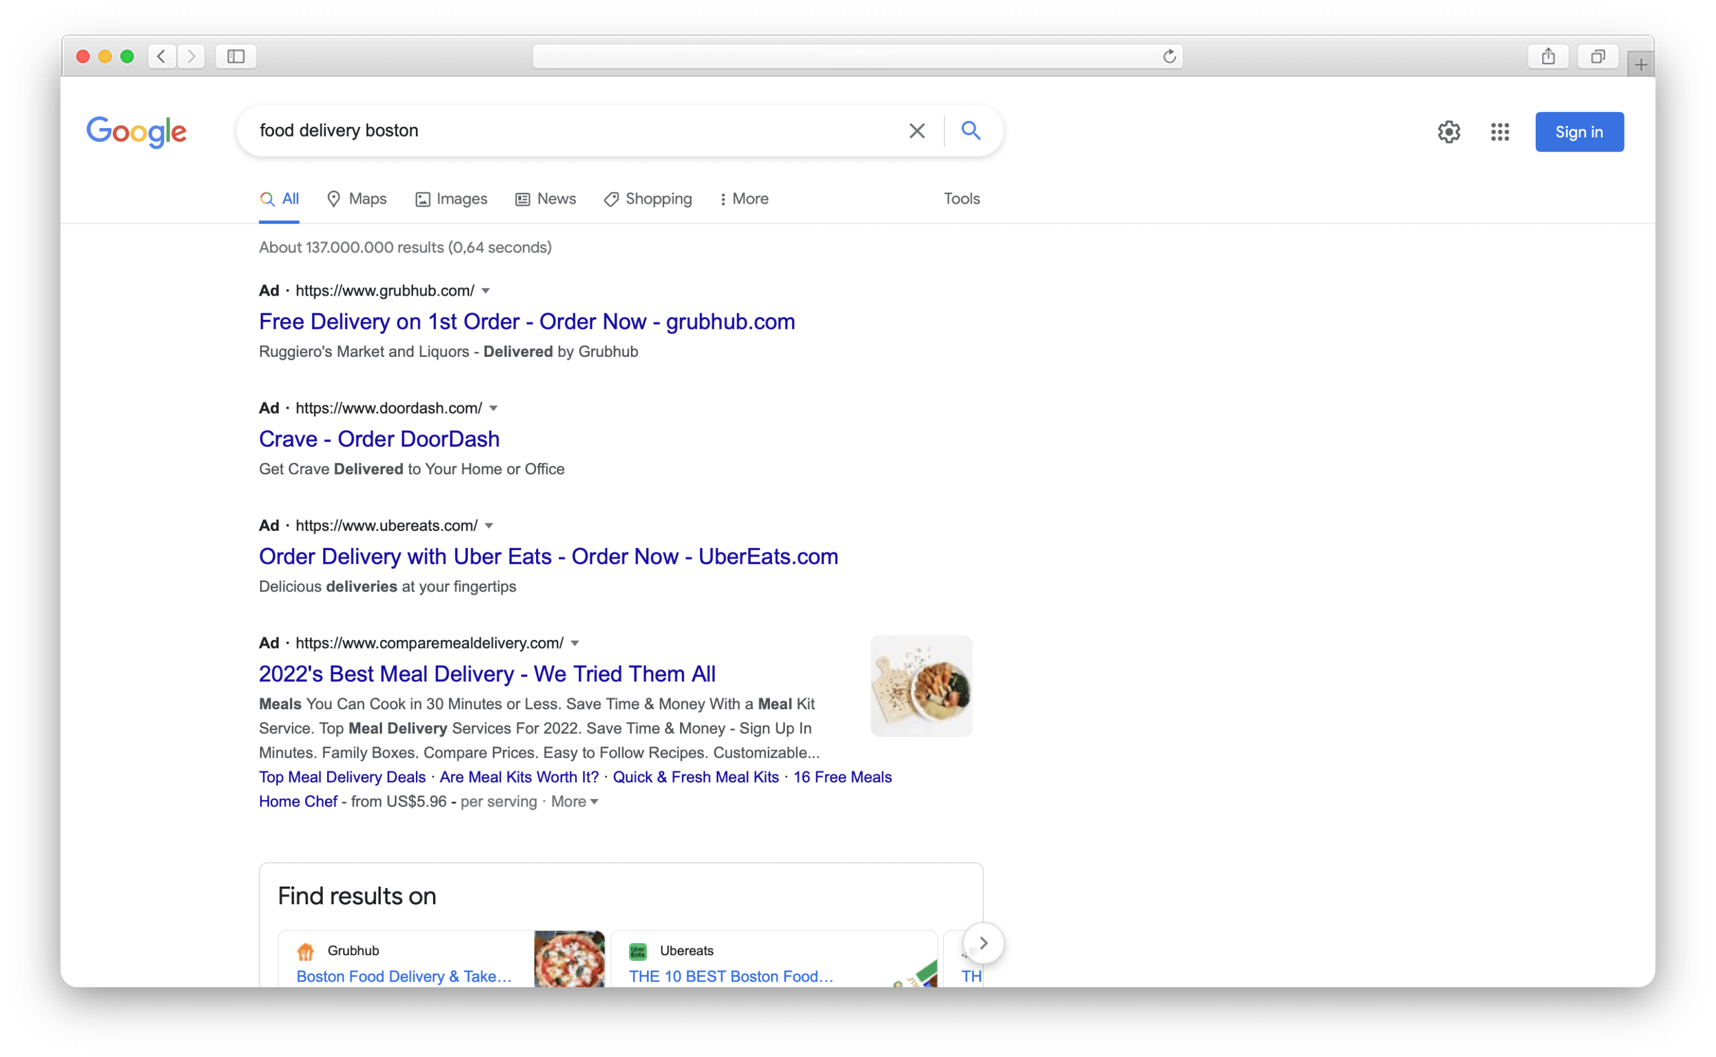Start search with the magnifying glass icon
Viewport: 1716px width, 1057px height.
(971, 130)
